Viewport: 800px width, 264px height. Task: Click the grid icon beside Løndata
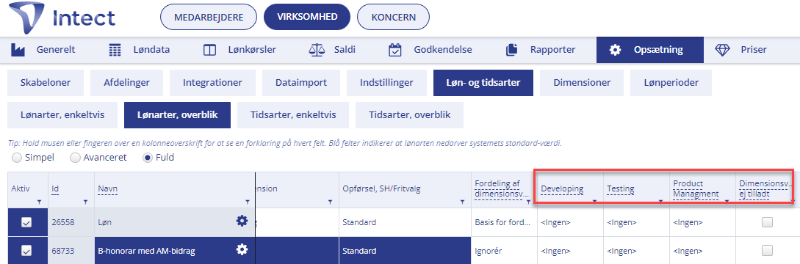point(115,50)
